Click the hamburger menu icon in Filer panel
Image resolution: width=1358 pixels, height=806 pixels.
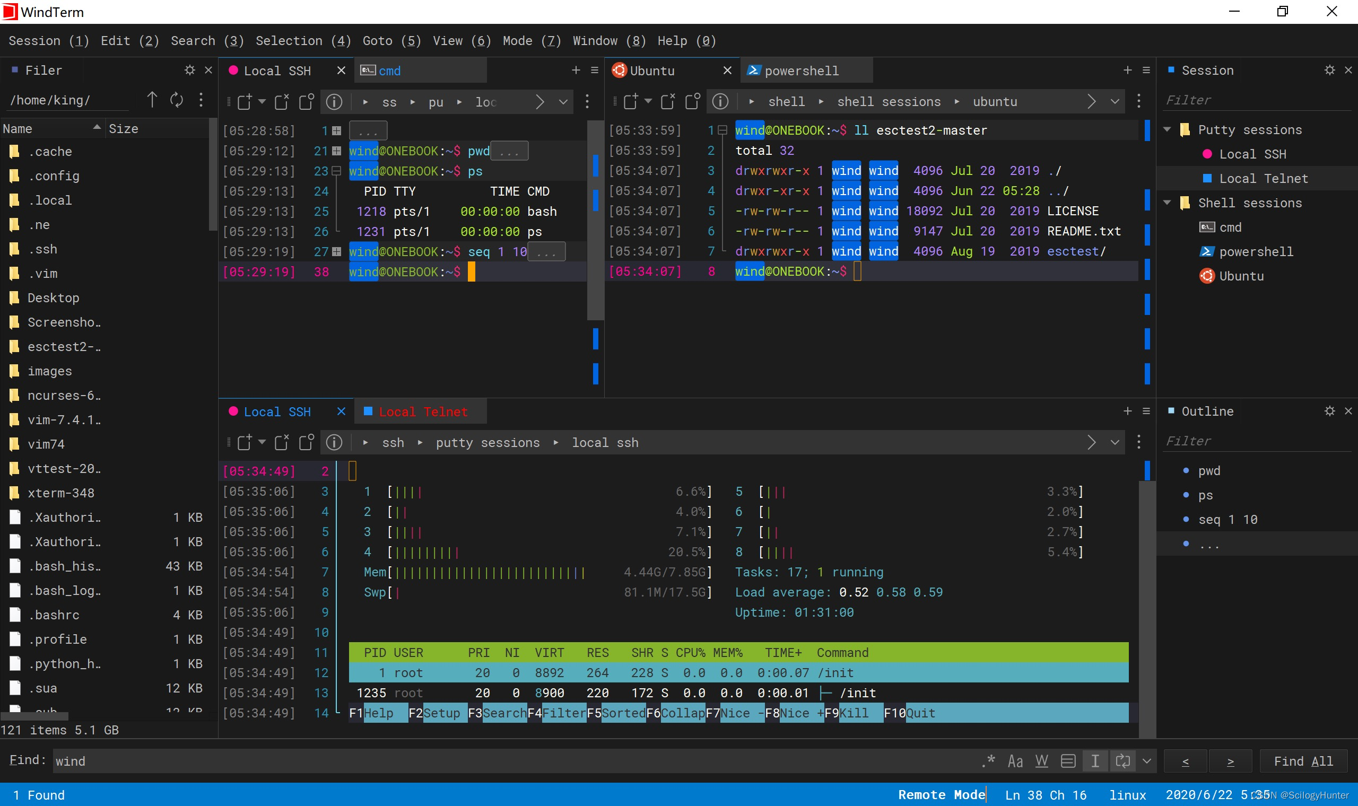click(x=202, y=101)
